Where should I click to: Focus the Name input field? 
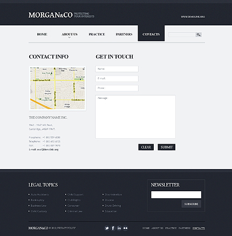[x=117, y=69]
